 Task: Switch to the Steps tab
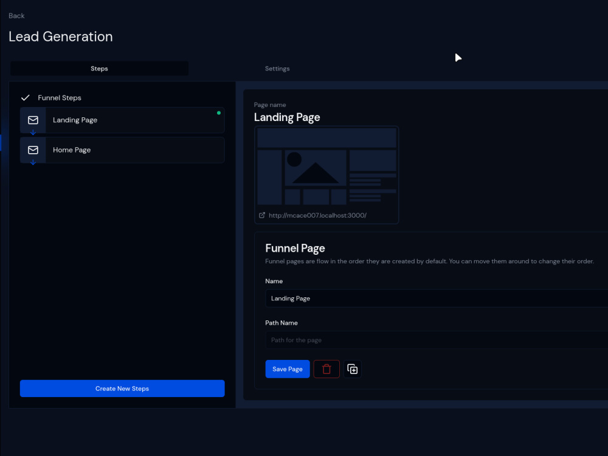99,69
